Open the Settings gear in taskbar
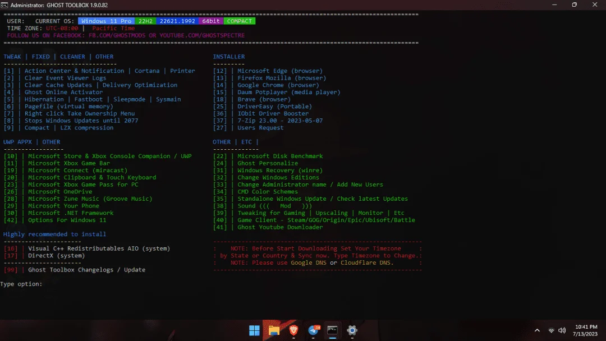 [x=352, y=330]
